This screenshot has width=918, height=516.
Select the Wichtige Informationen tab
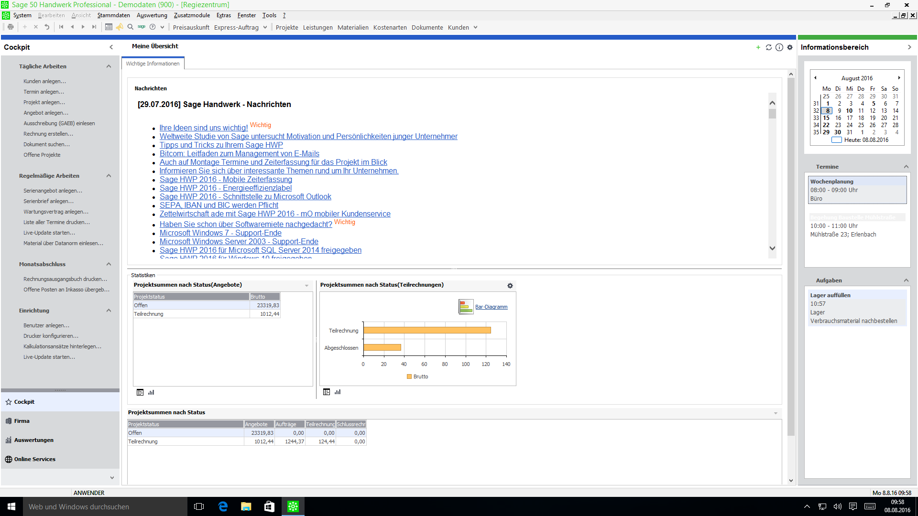pyautogui.click(x=153, y=64)
